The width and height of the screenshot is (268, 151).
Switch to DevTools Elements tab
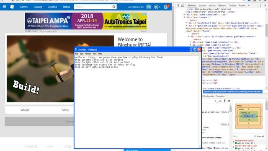click(192, 5)
